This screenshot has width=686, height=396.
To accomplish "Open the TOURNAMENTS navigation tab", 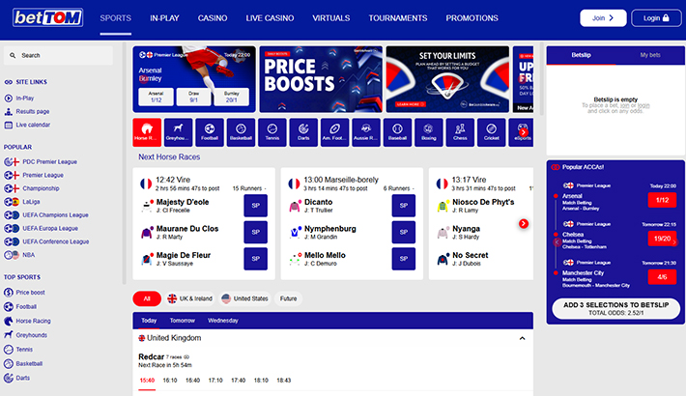I will pyautogui.click(x=398, y=18).
